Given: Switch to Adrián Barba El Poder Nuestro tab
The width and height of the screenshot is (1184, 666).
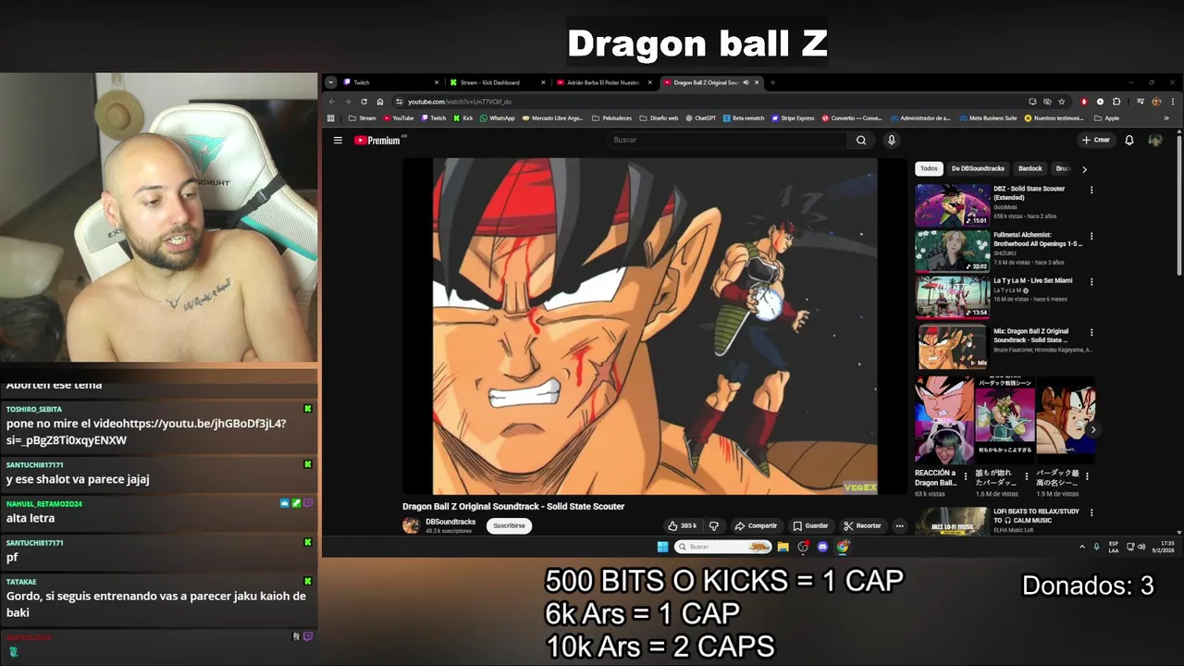Looking at the screenshot, I should (603, 82).
